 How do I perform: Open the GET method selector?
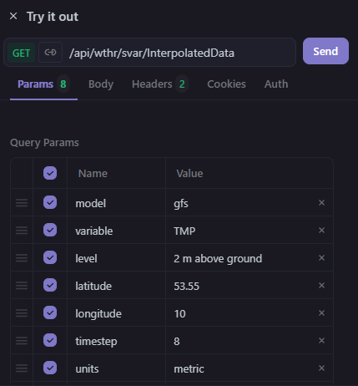coord(21,53)
